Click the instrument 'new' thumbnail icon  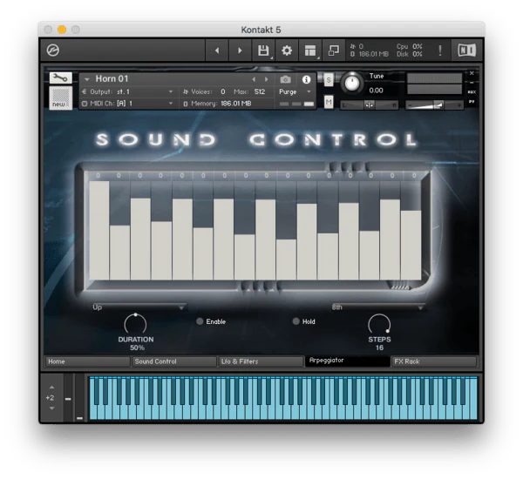(61, 98)
